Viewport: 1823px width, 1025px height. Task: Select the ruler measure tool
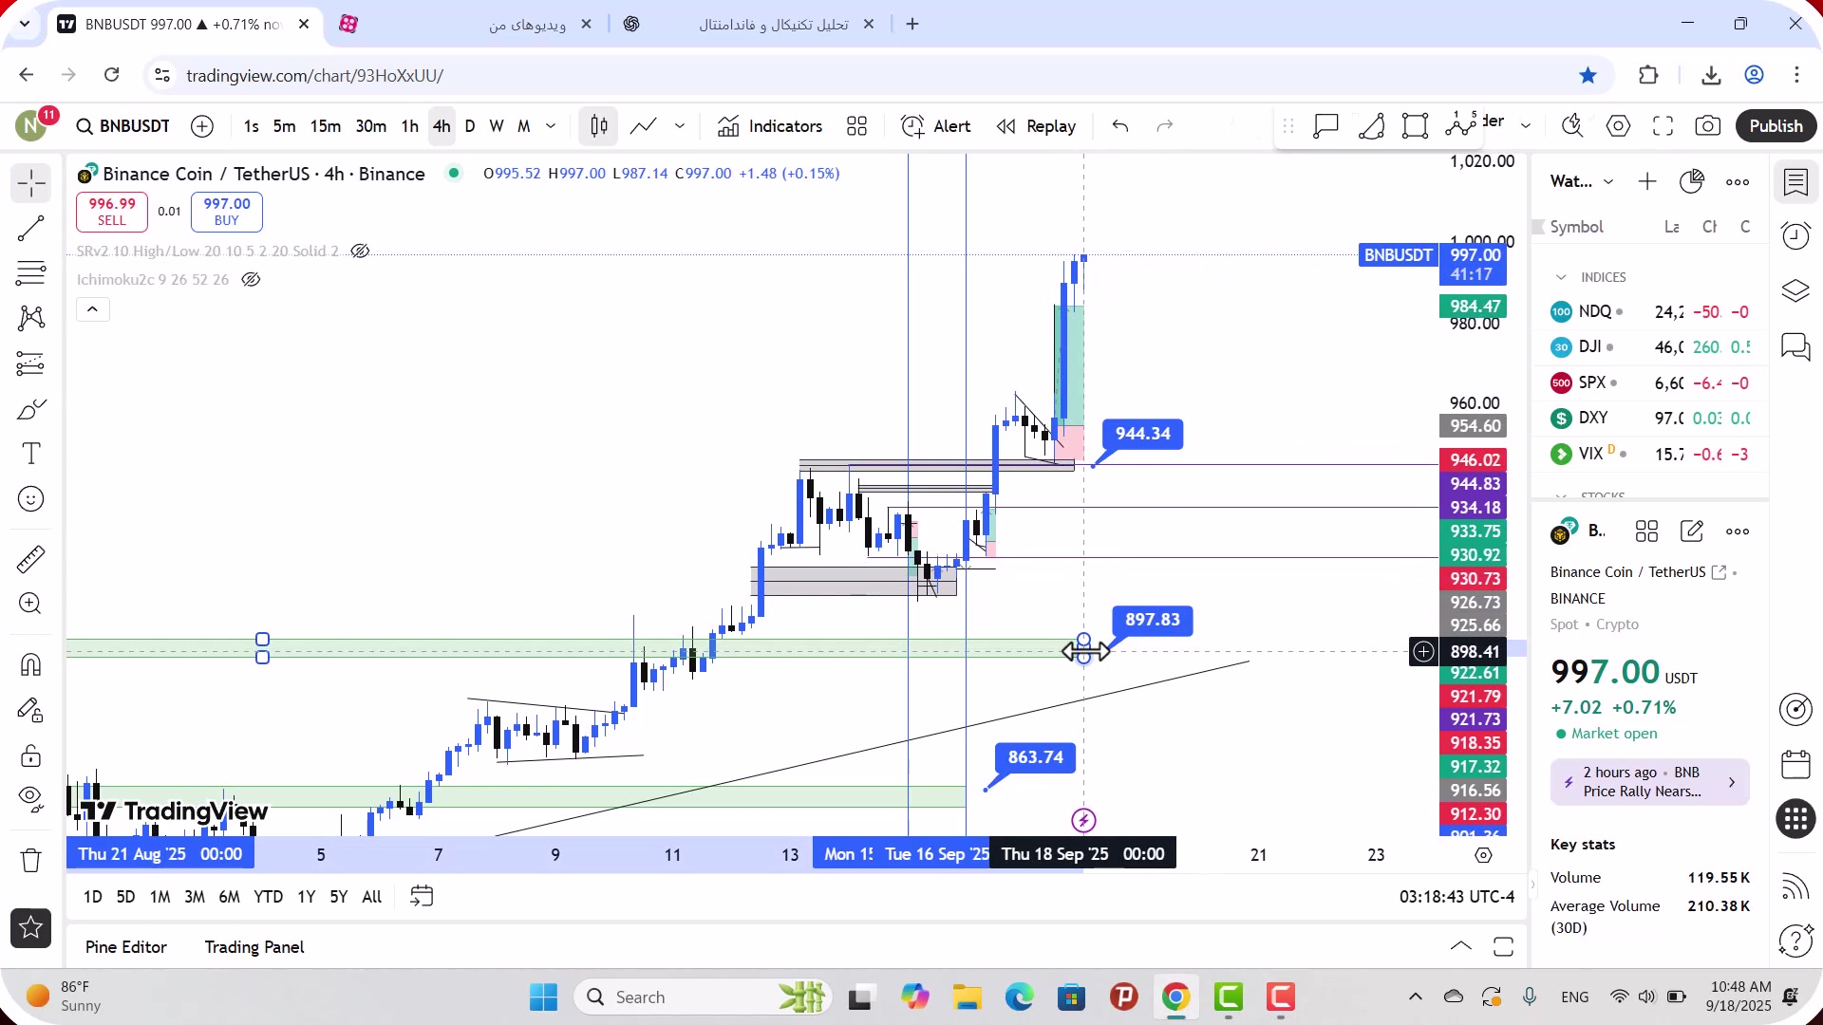30,559
